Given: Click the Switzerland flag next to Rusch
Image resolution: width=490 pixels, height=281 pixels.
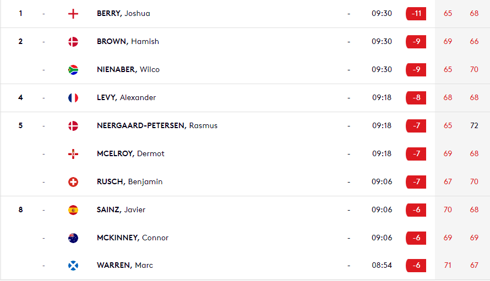Looking at the screenshot, I should pyautogui.click(x=73, y=182).
